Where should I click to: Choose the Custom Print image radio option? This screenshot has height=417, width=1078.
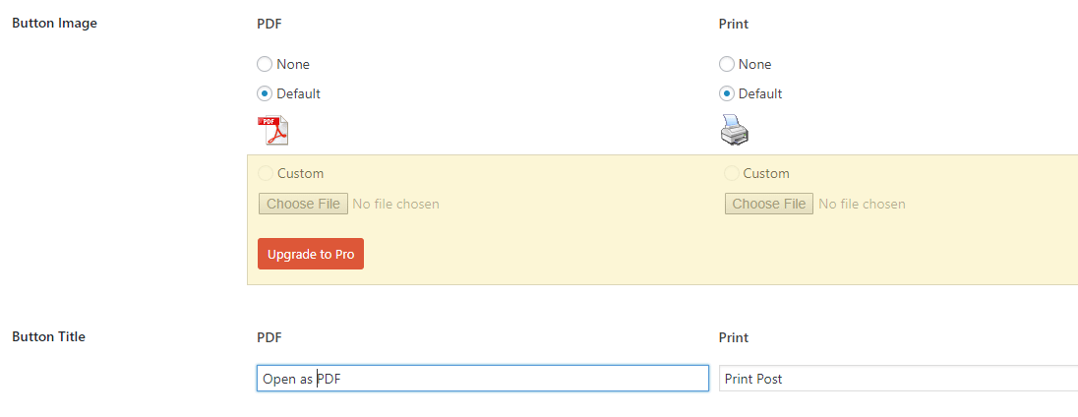(x=731, y=173)
